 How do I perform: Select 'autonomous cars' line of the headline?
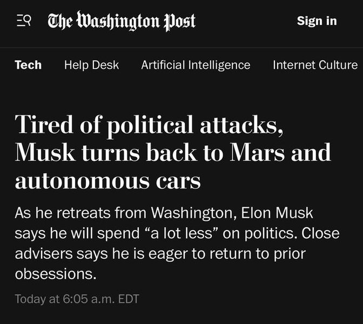pos(107,181)
